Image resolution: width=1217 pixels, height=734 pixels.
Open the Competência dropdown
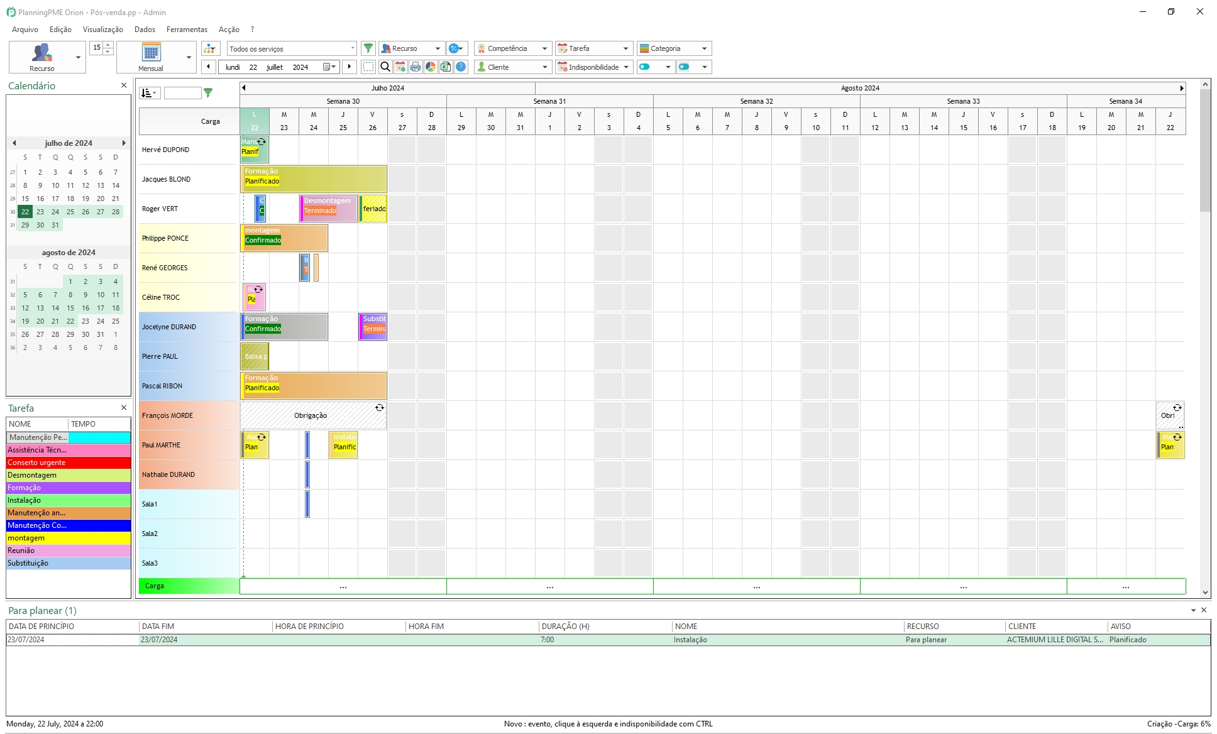point(512,48)
